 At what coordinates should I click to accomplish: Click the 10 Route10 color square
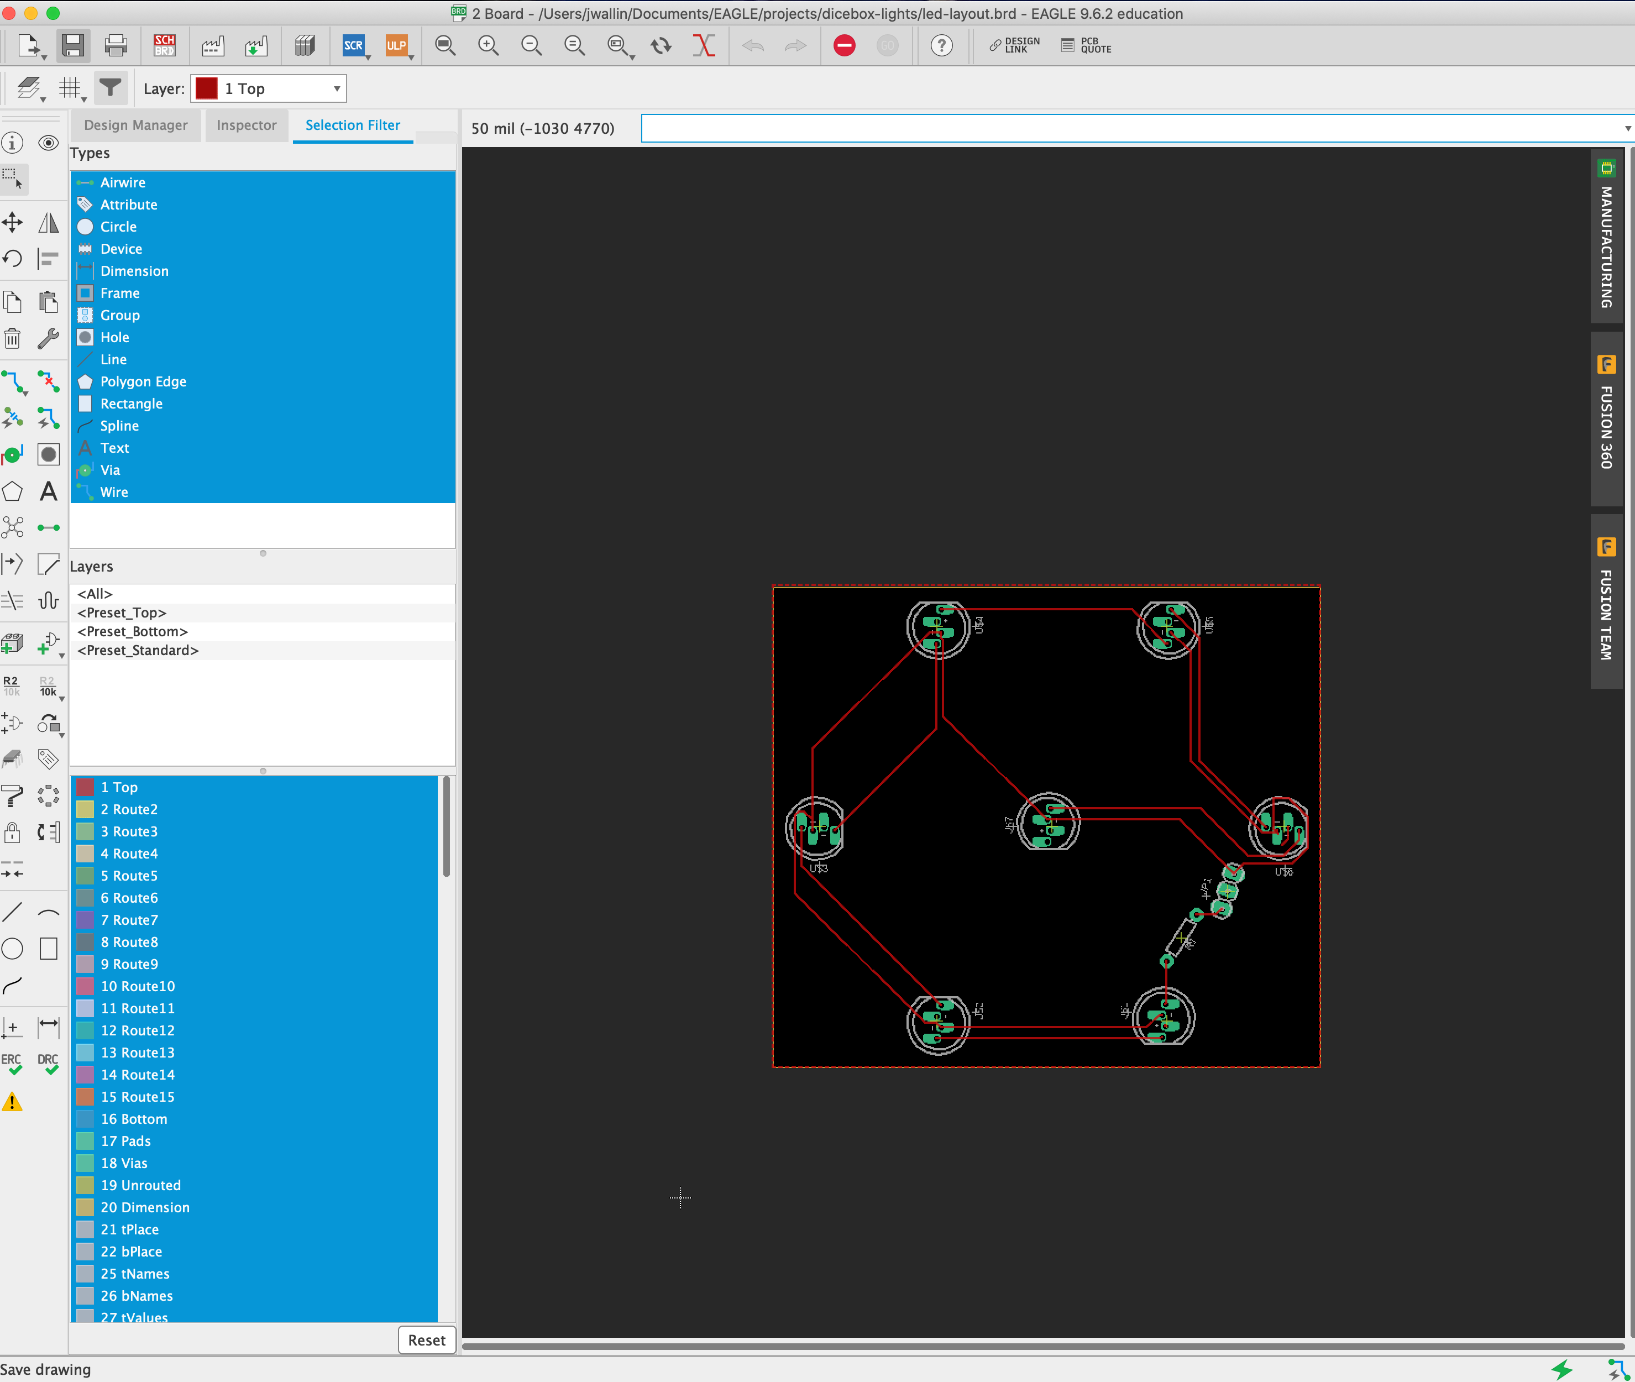(x=85, y=986)
